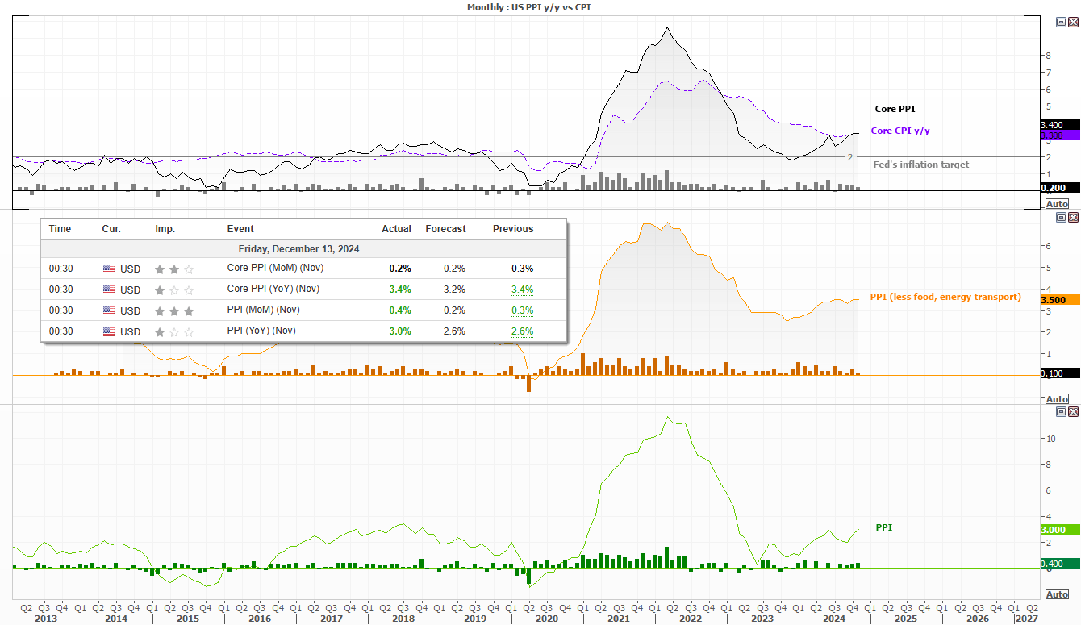Click the previous 3.4% value of Core PPI YoY

pyautogui.click(x=522, y=290)
